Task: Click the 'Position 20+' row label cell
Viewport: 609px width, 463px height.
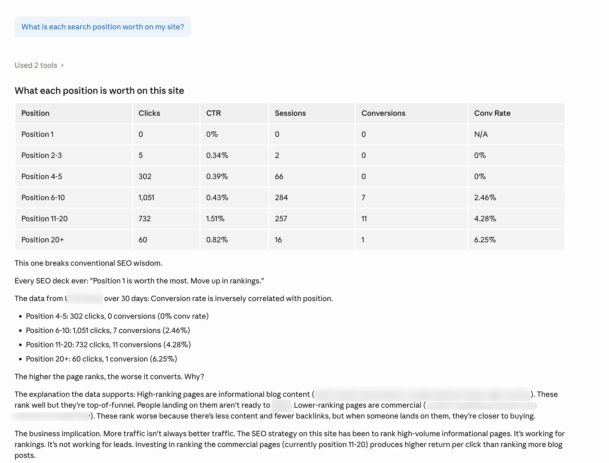Action: [x=42, y=240]
